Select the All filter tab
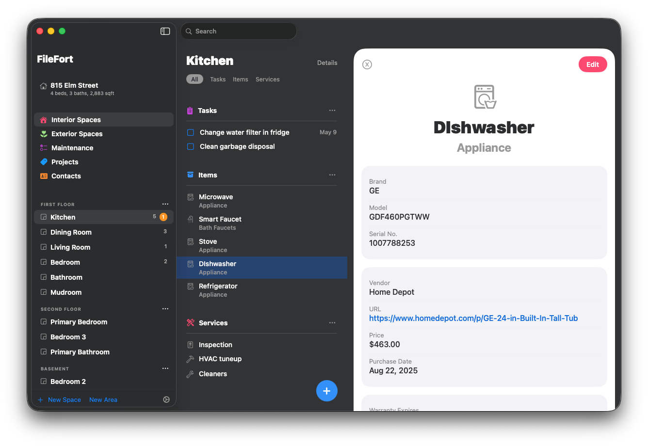 tap(194, 80)
